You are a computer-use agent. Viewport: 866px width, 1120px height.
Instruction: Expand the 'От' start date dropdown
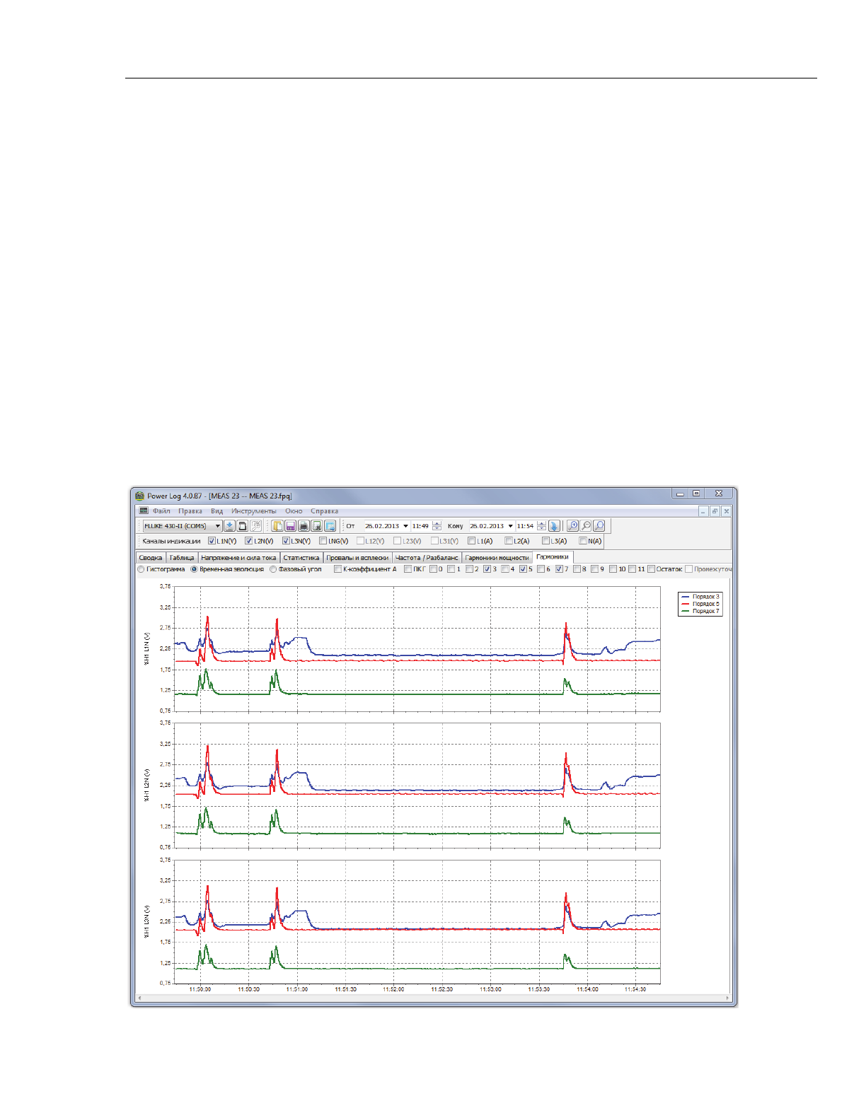pyautogui.click(x=405, y=526)
